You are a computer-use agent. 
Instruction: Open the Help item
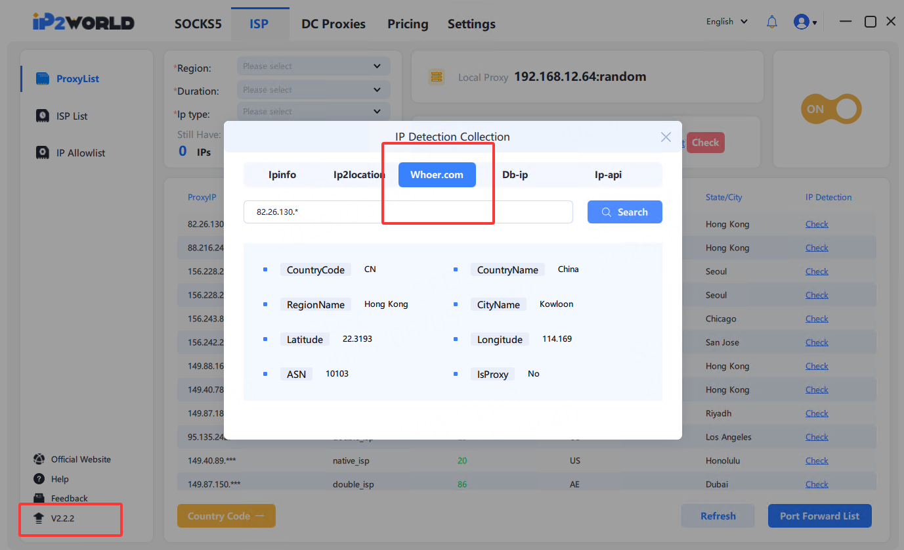(60, 479)
